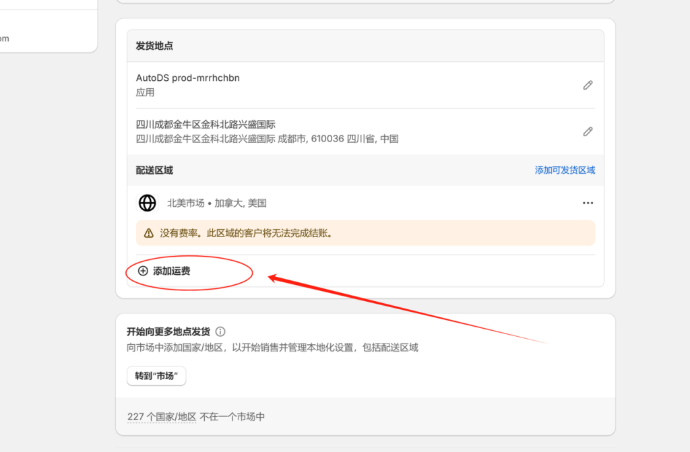Viewport: 690px width, 452px height.
Task: Click the 应用 label under AutoDS
Action: [146, 92]
